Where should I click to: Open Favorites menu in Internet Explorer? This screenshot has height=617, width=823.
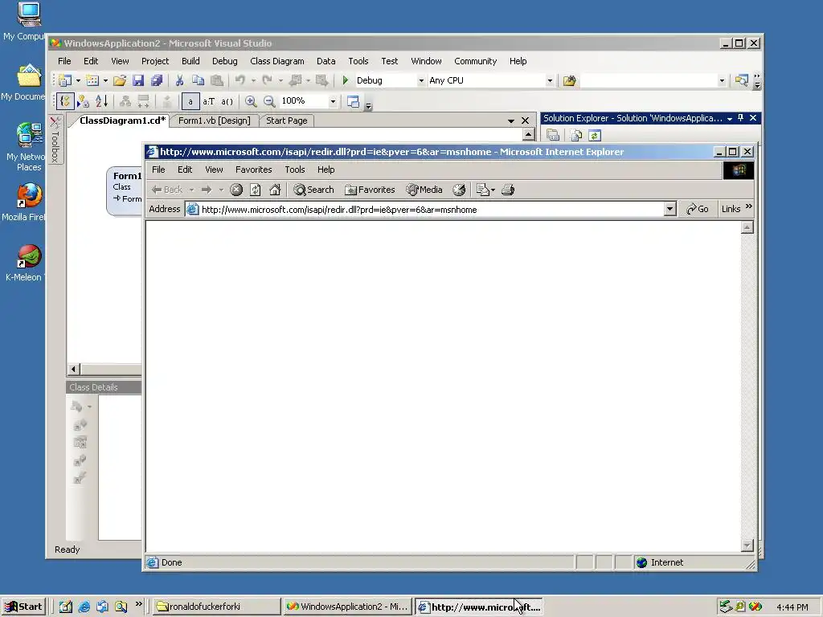coord(253,170)
